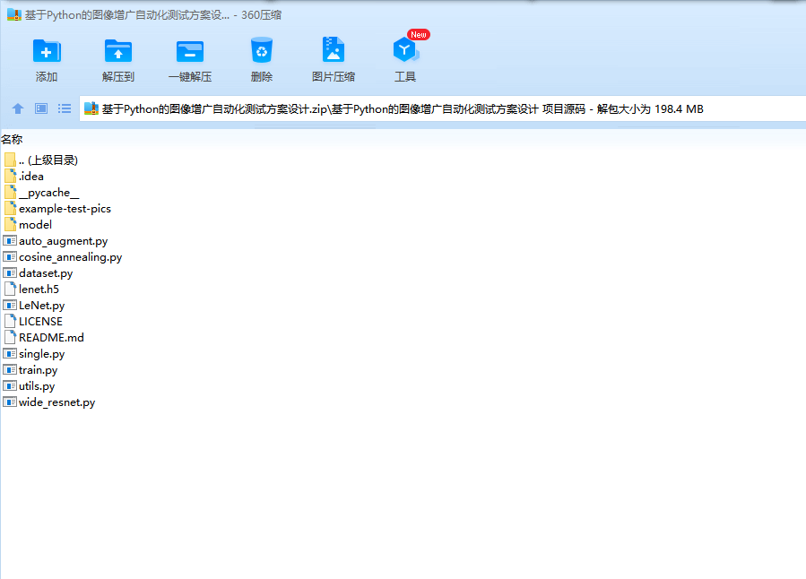Open the 工具 (Tools) icon
The height and width of the screenshot is (579, 806).
point(405,50)
